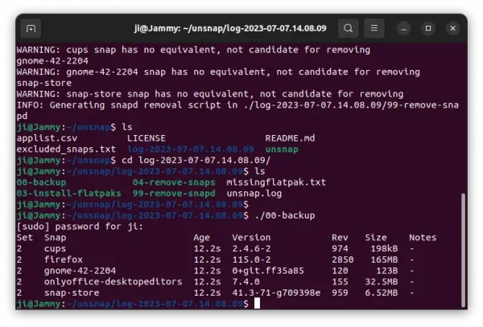Click the firefox size 165MB value
483x327 pixels.
(384, 260)
